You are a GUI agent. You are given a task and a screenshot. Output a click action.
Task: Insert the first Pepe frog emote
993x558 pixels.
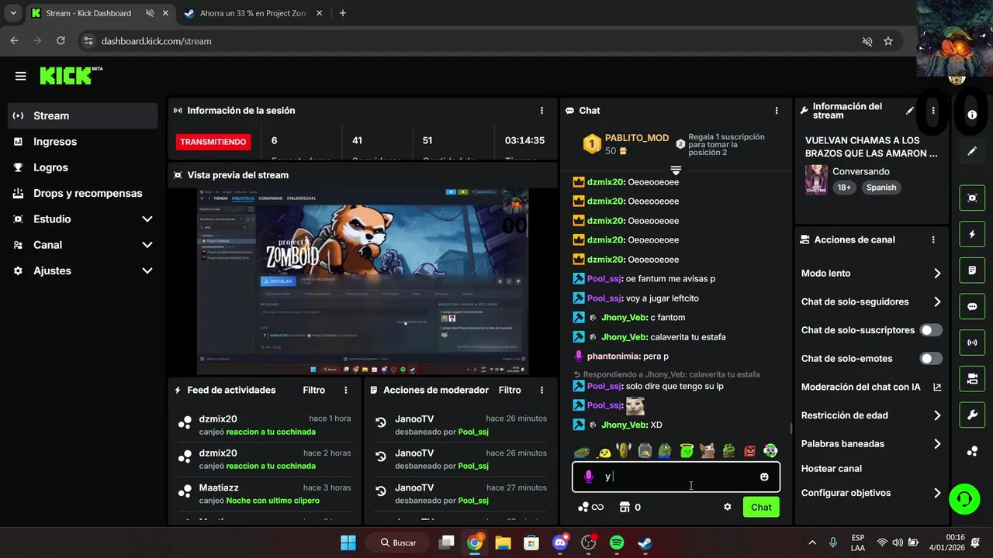click(x=582, y=450)
